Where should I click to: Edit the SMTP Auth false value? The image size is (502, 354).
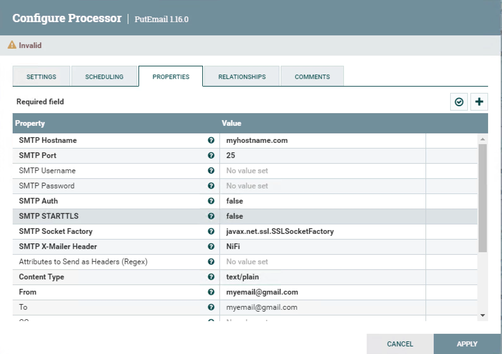click(x=323, y=201)
